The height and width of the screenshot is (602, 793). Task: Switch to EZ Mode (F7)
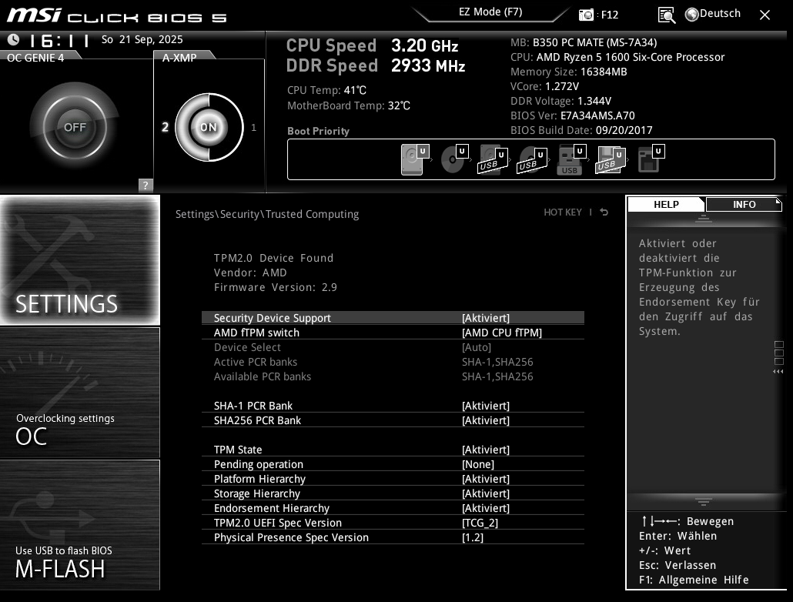point(490,12)
